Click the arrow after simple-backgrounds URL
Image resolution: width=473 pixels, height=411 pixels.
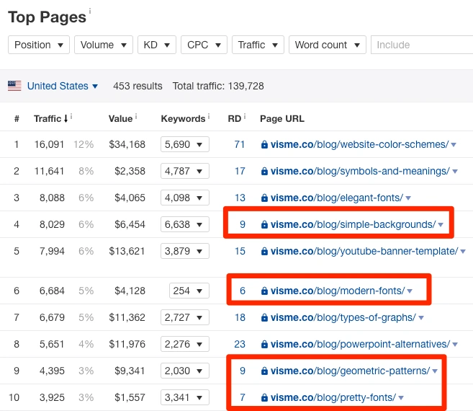point(441,225)
